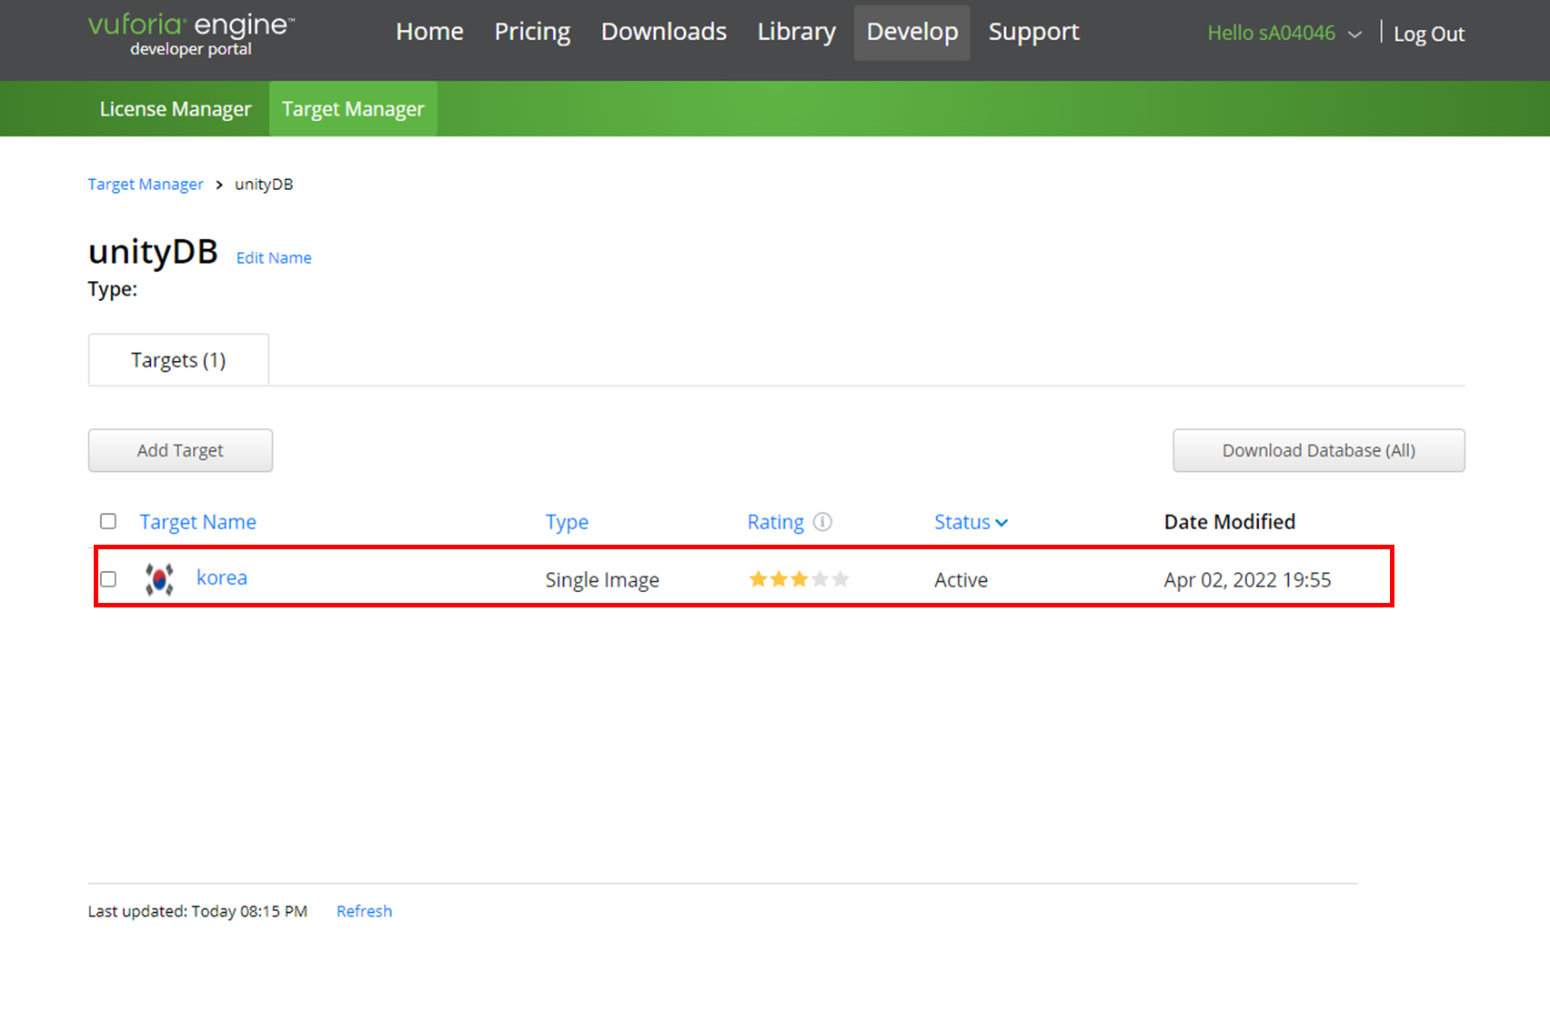Switch to the Target Manager tab
The image size is (1550, 1023).
(353, 109)
